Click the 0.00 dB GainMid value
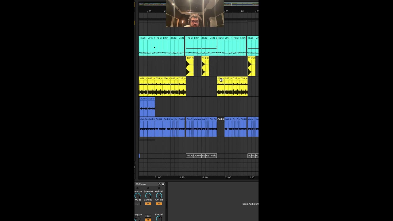This screenshot has height=221, width=393. [148, 200]
